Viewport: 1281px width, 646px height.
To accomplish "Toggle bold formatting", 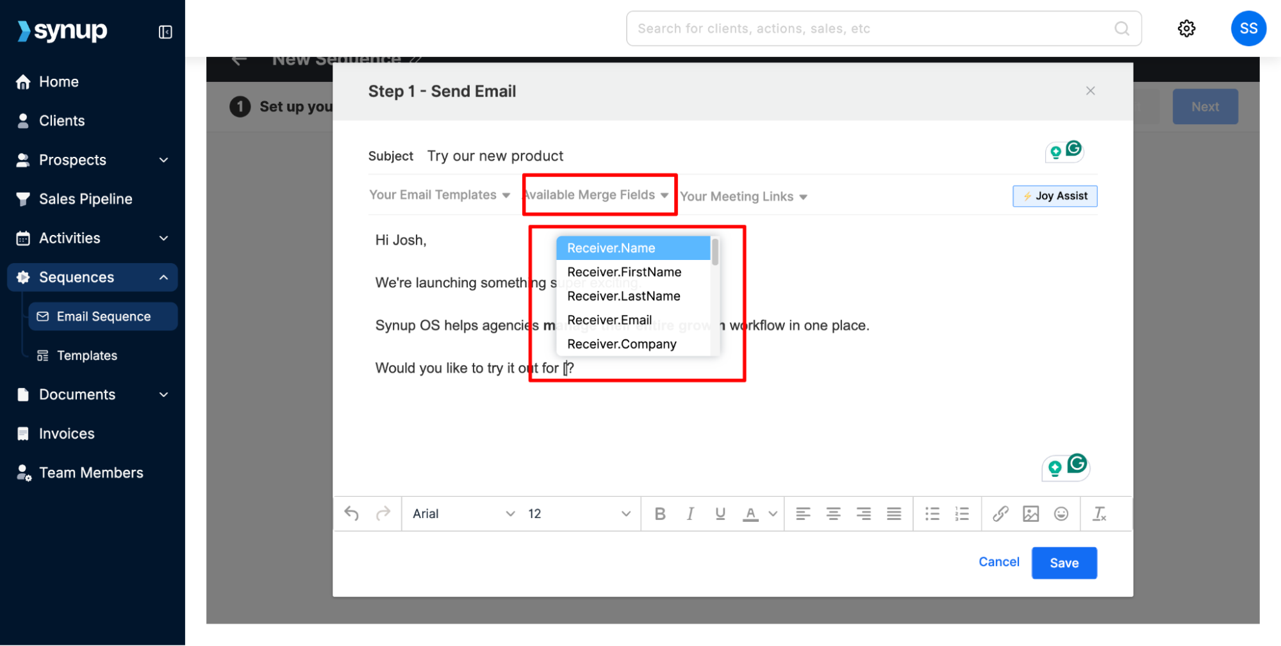I will click(x=660, y=513).
